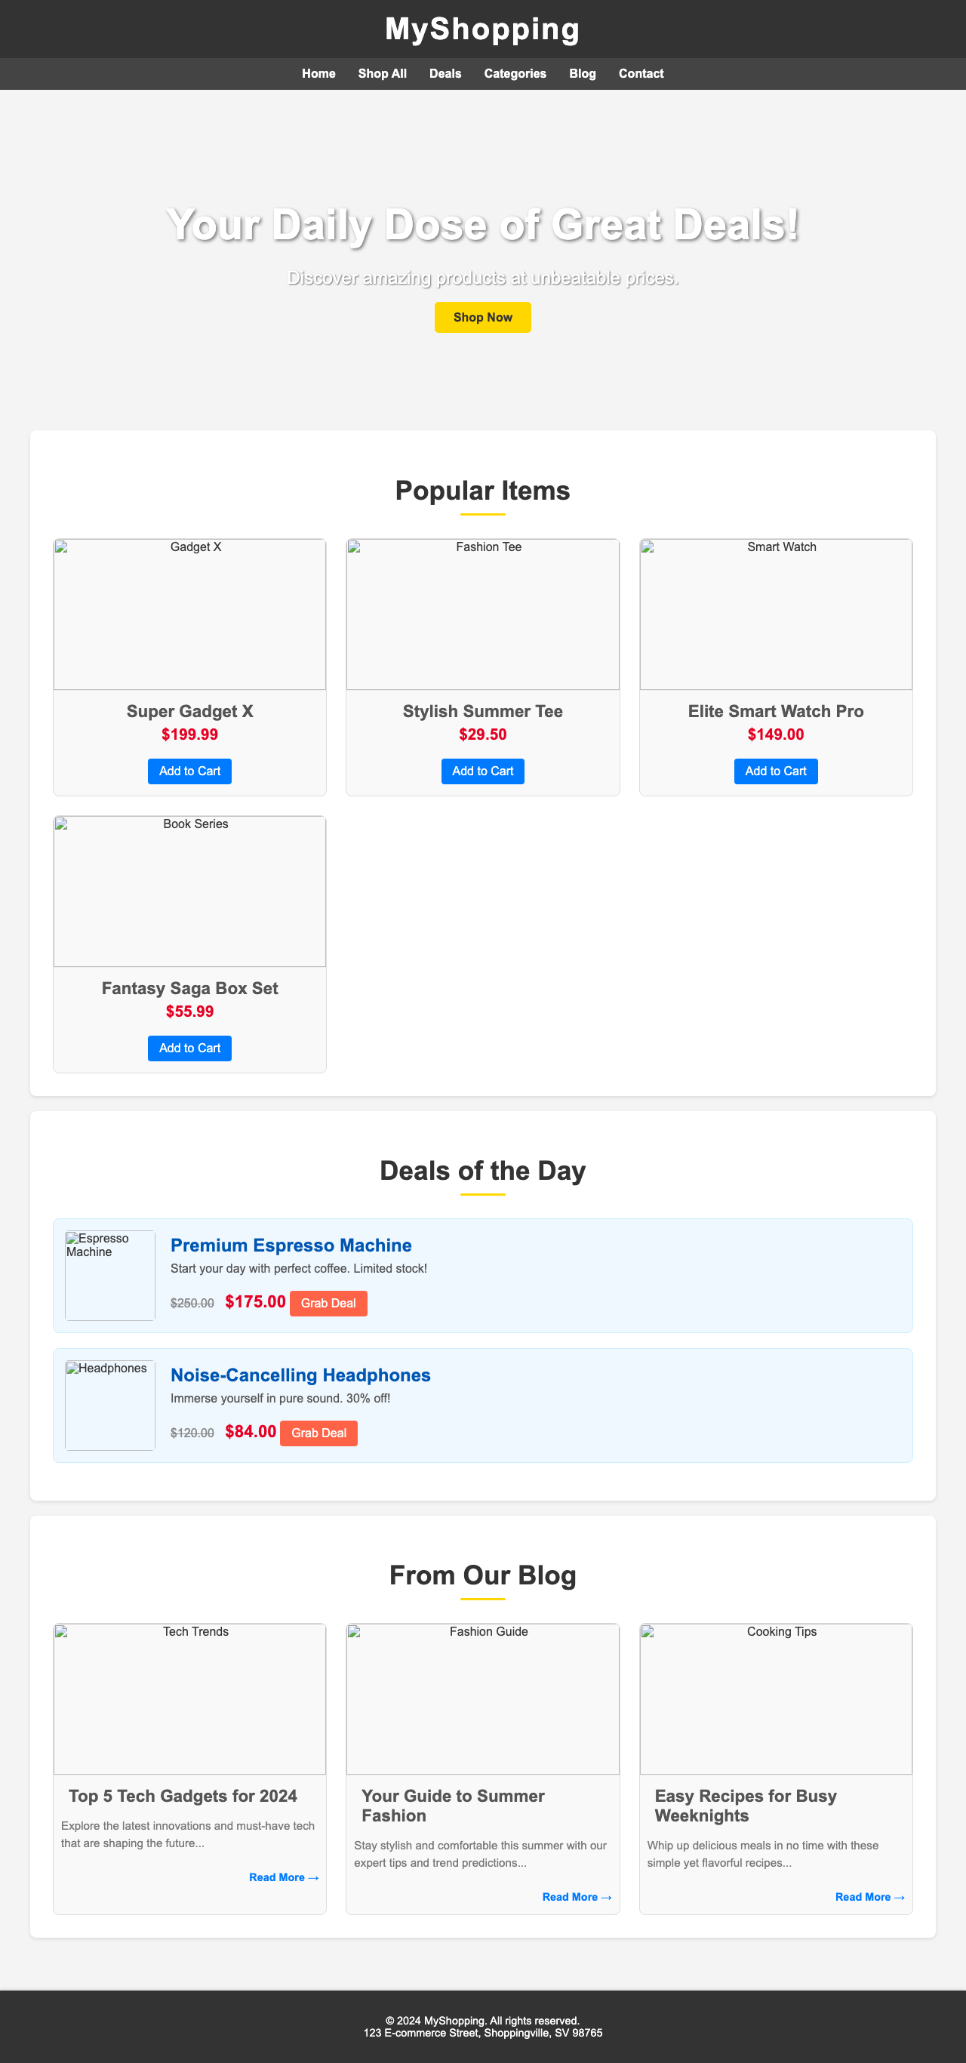Screen dimensions: 966x2063
Task: Read more about Easy Recipes for Busy Weeknights
Action: click(x=870, y=1897)
